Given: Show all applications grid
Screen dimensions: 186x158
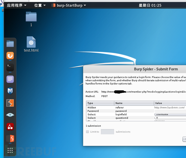Looking at the screenshot, I should (x=10, y=150).
